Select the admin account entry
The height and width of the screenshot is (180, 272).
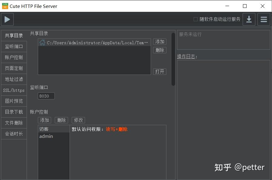[47, 136]
